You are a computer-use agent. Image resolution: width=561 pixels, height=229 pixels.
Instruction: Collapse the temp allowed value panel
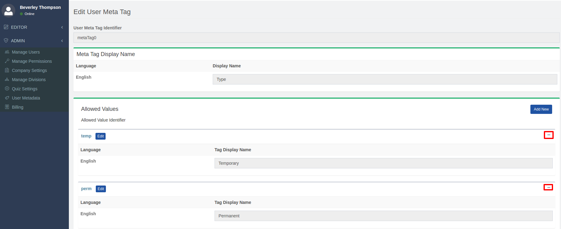(548, 135)
